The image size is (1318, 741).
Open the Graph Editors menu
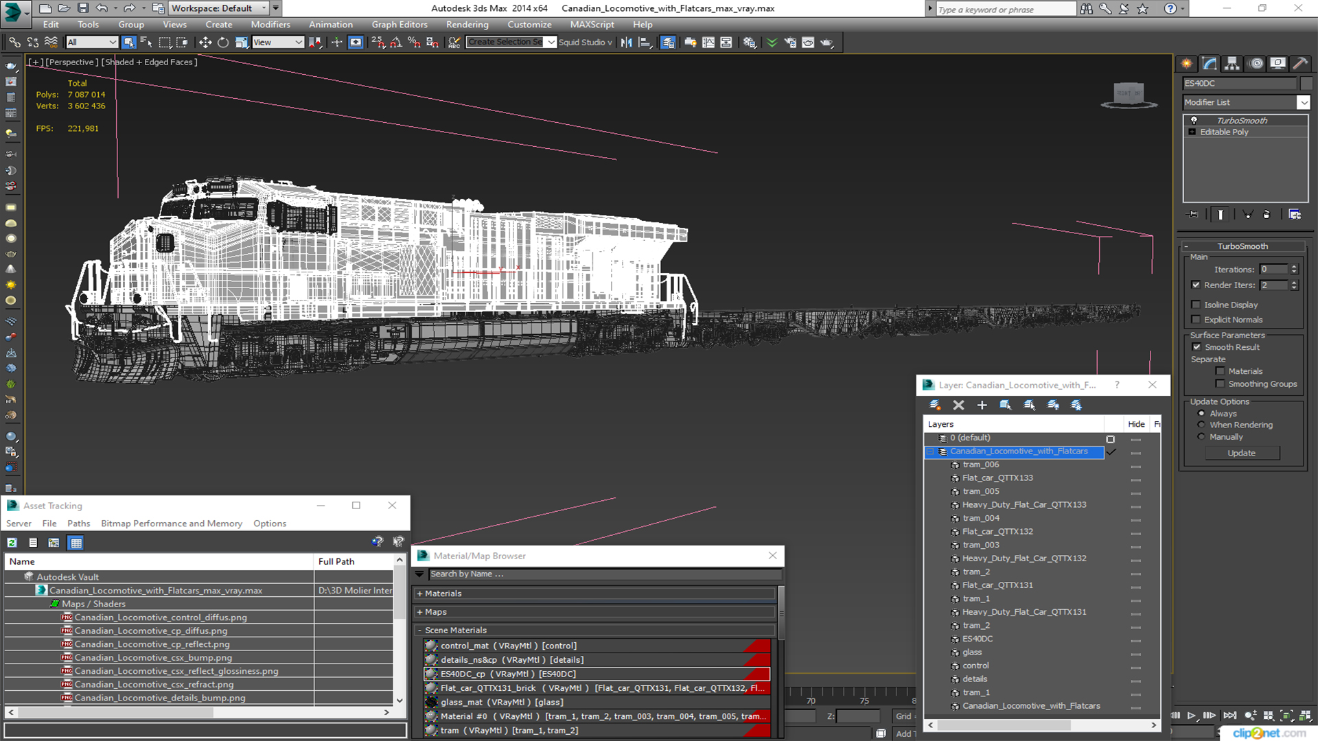point(400,25)
